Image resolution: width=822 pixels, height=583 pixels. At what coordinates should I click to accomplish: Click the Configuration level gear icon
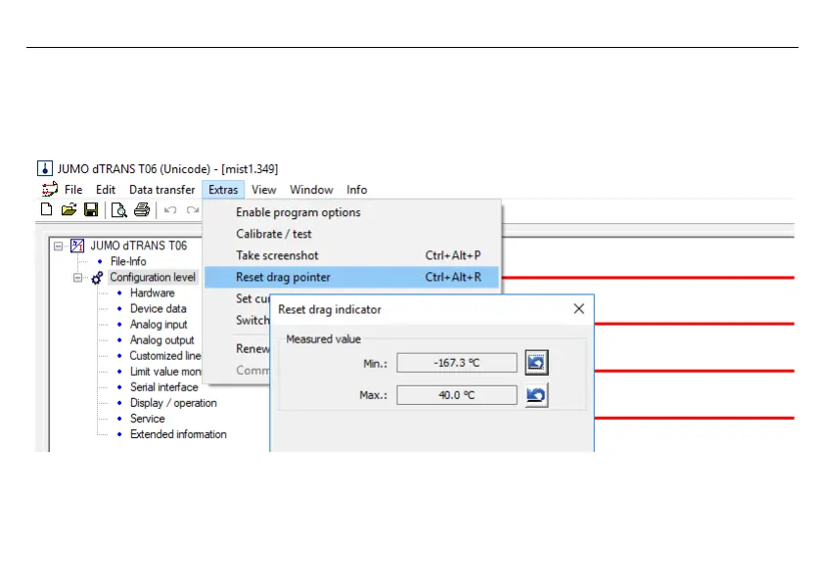click(x=97, y=278)
